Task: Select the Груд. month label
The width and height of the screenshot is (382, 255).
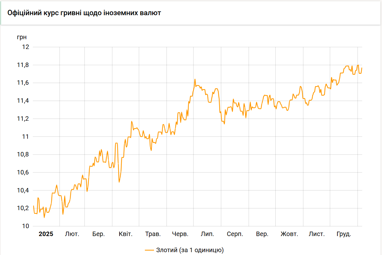Action: click(343, 234)
